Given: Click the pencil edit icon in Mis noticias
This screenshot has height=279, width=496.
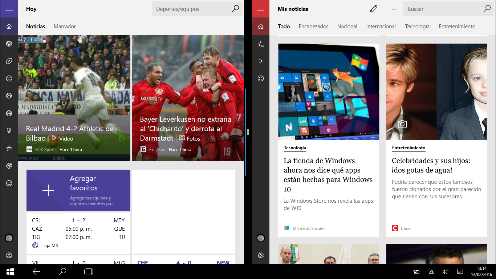Looking at the screenshot, I should 374,9.
